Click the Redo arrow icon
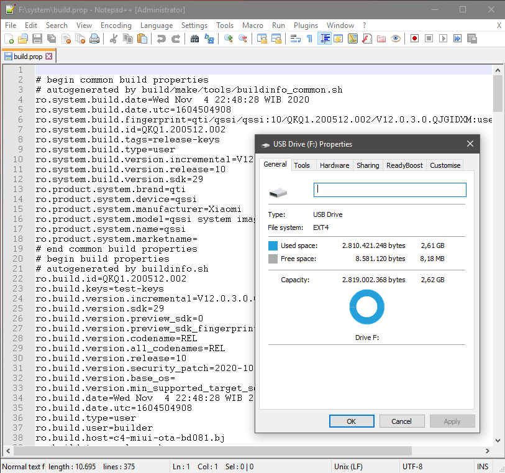The width and height of the screenshot is (505, 473). (176, 39)
